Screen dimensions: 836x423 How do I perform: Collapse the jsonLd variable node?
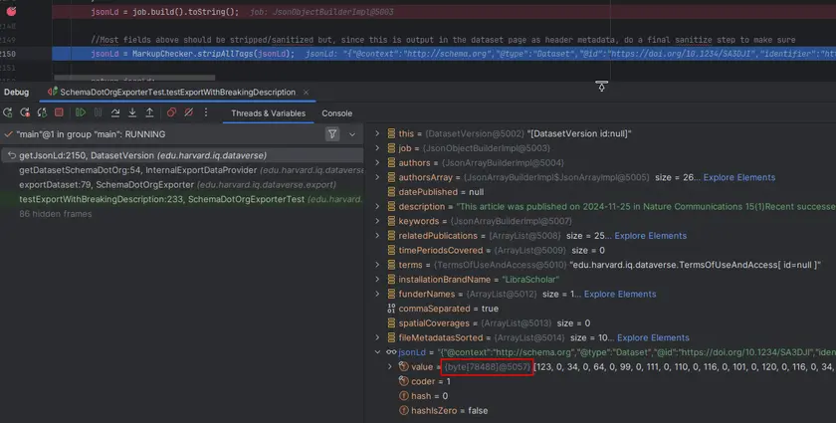[x=377, y=352]
